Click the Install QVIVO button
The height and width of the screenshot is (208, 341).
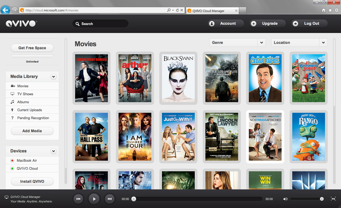point(32,181)
